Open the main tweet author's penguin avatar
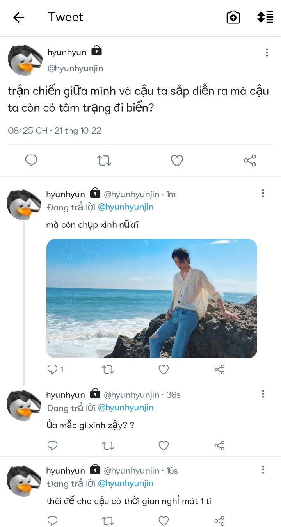The width and height of the screenshot is (281, 527). (x=25, y=60)
